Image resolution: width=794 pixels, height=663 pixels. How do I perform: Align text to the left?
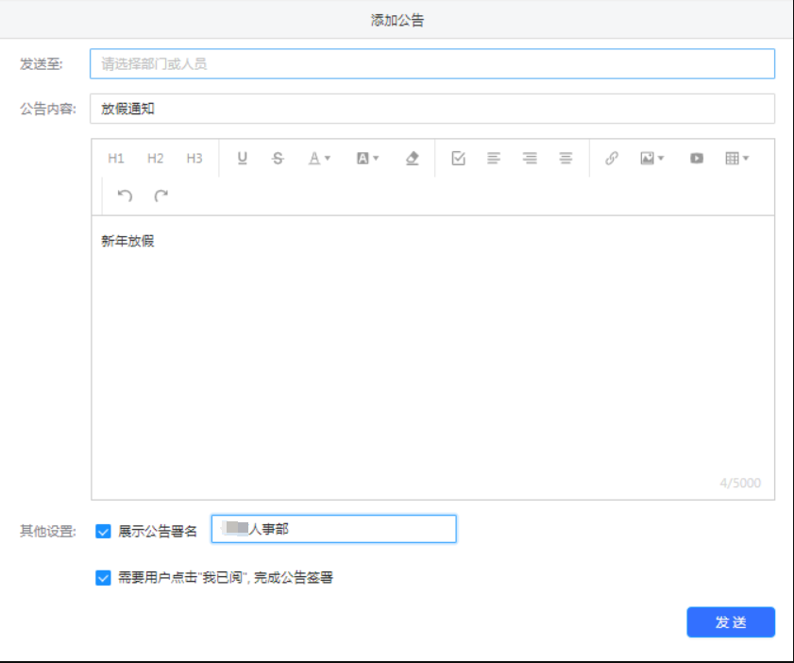pos(494,159)
